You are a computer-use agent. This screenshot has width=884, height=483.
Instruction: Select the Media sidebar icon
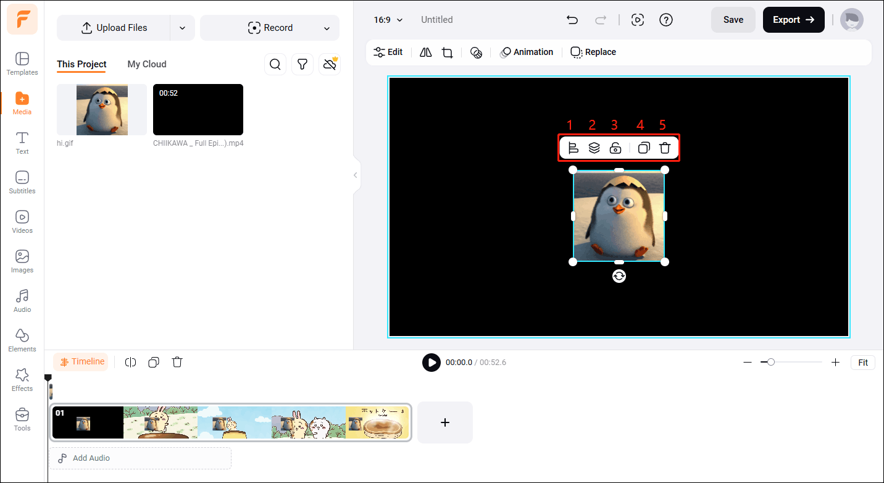click(x=22, y=104)
